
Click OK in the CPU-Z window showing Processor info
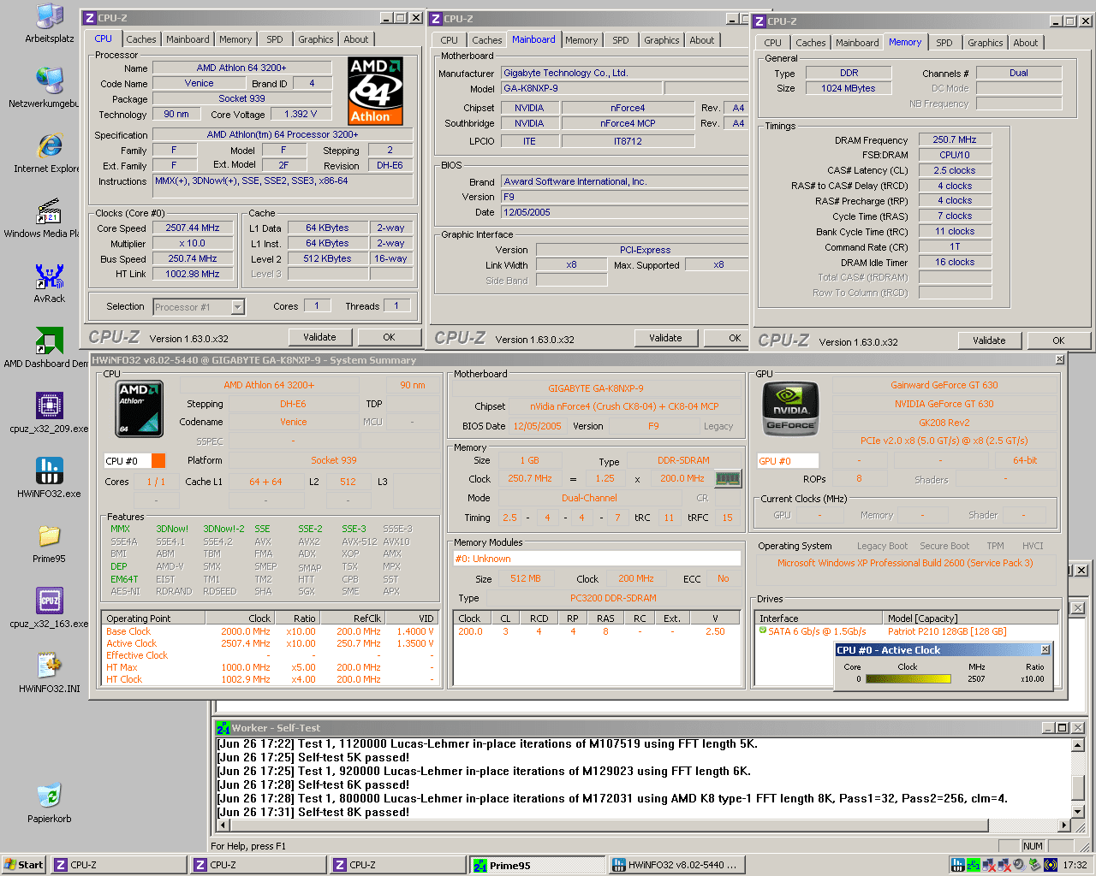click(x=390, y=337)
